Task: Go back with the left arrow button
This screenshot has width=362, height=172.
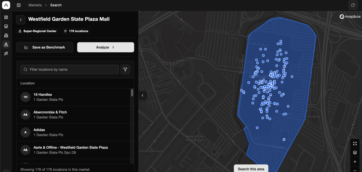Action: [x=21, y=20]
